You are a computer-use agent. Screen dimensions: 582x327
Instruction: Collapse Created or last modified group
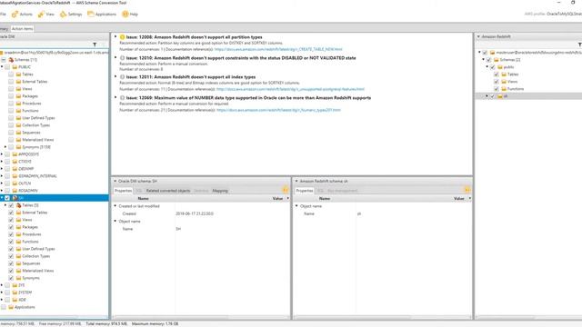pyautogui.click(x=115, y=206)
